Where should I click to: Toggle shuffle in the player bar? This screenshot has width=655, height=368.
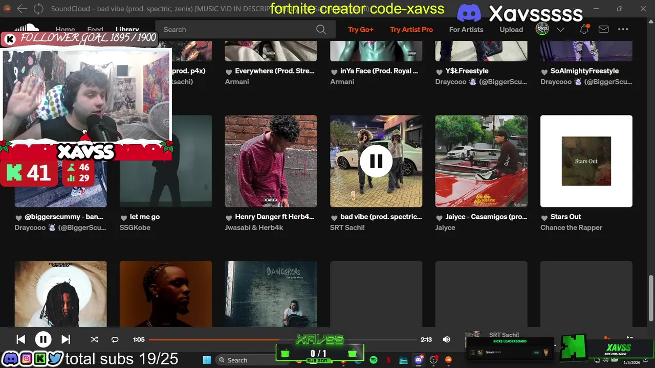pos(94,339)
